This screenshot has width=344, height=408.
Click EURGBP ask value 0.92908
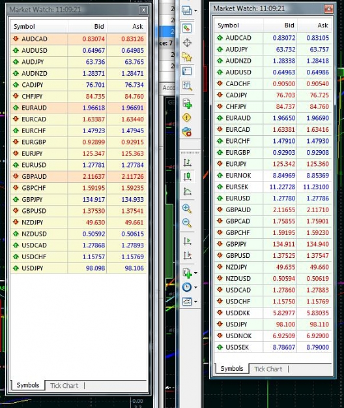pyautogui.click(x=317, y=153)
